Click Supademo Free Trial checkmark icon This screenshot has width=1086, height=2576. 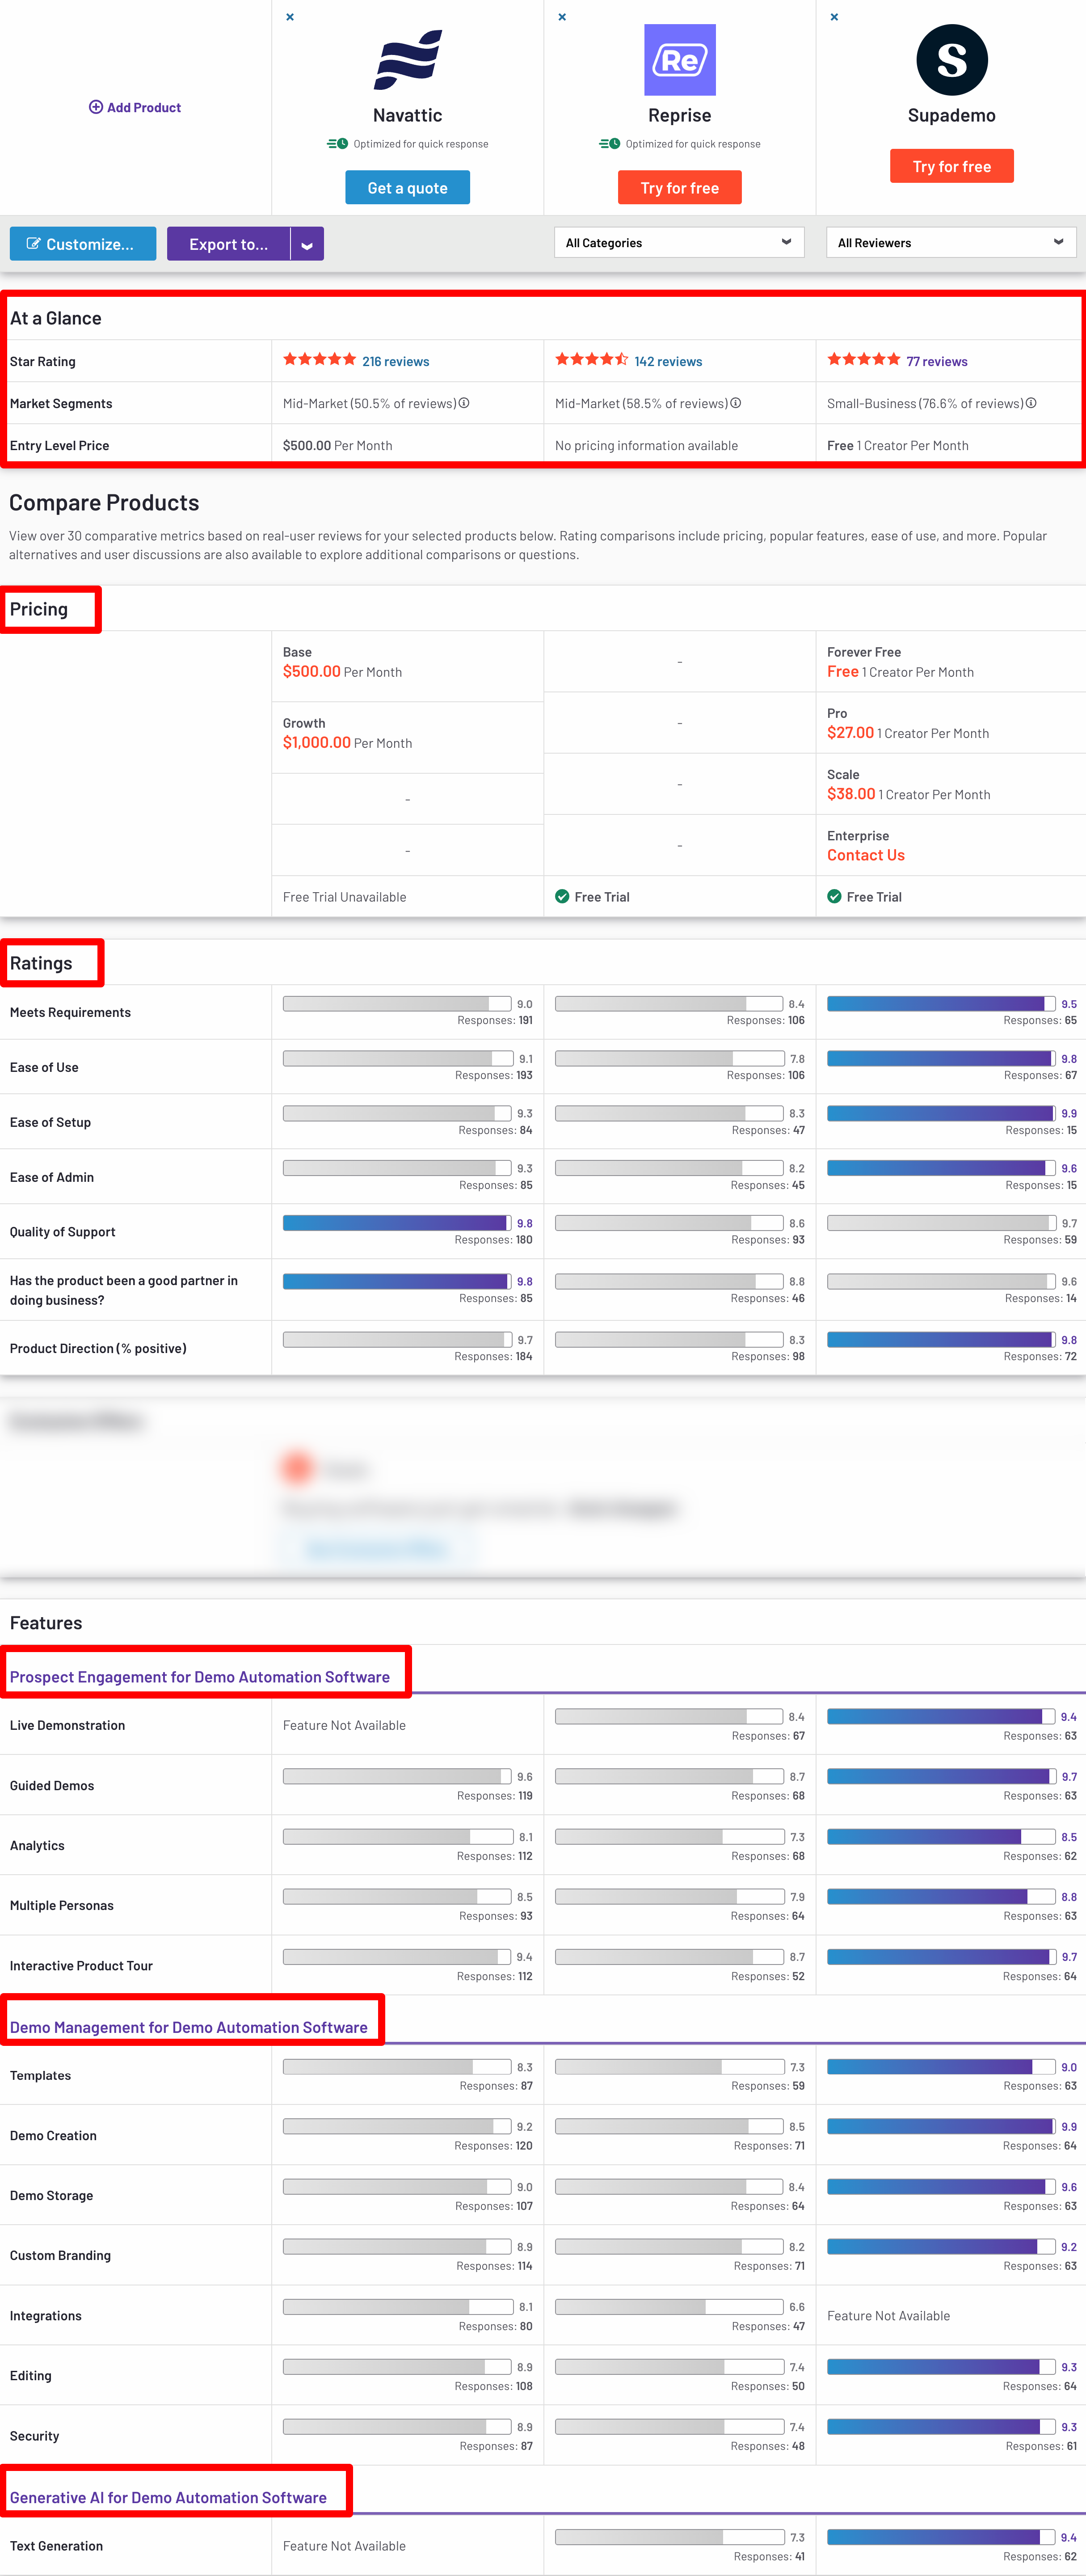tap(834, 896)
